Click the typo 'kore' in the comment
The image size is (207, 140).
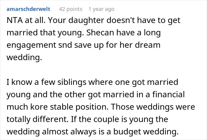[x=39, y=107]
